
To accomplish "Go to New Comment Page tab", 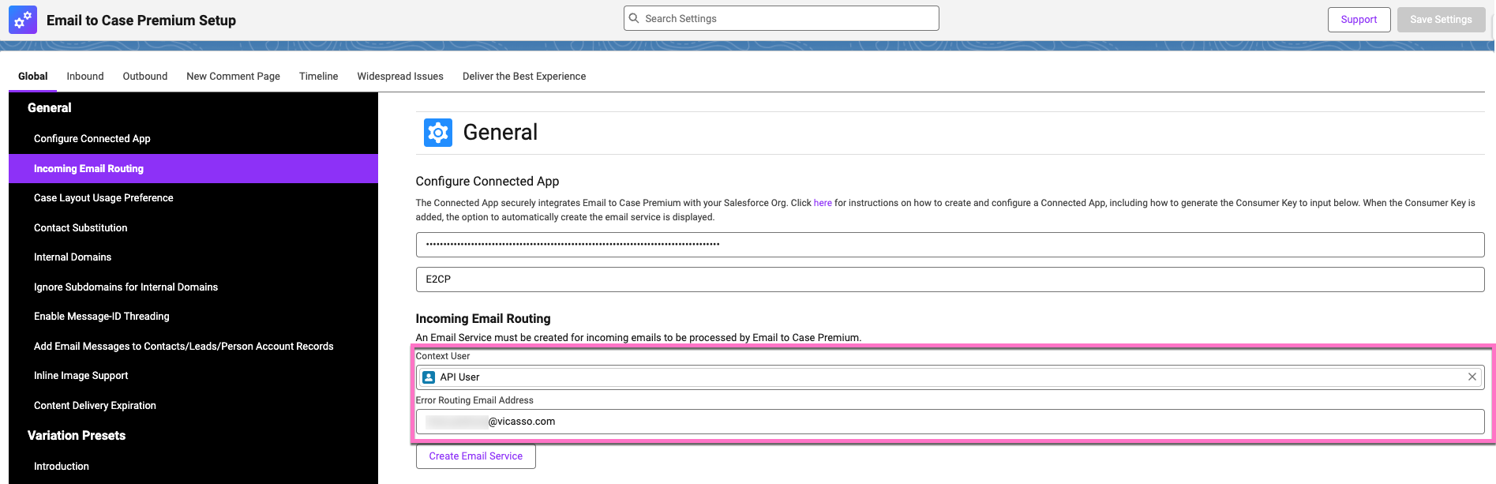I will coord(233,77).
